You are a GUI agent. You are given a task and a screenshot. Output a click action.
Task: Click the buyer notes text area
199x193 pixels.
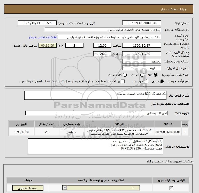[95, 146]
